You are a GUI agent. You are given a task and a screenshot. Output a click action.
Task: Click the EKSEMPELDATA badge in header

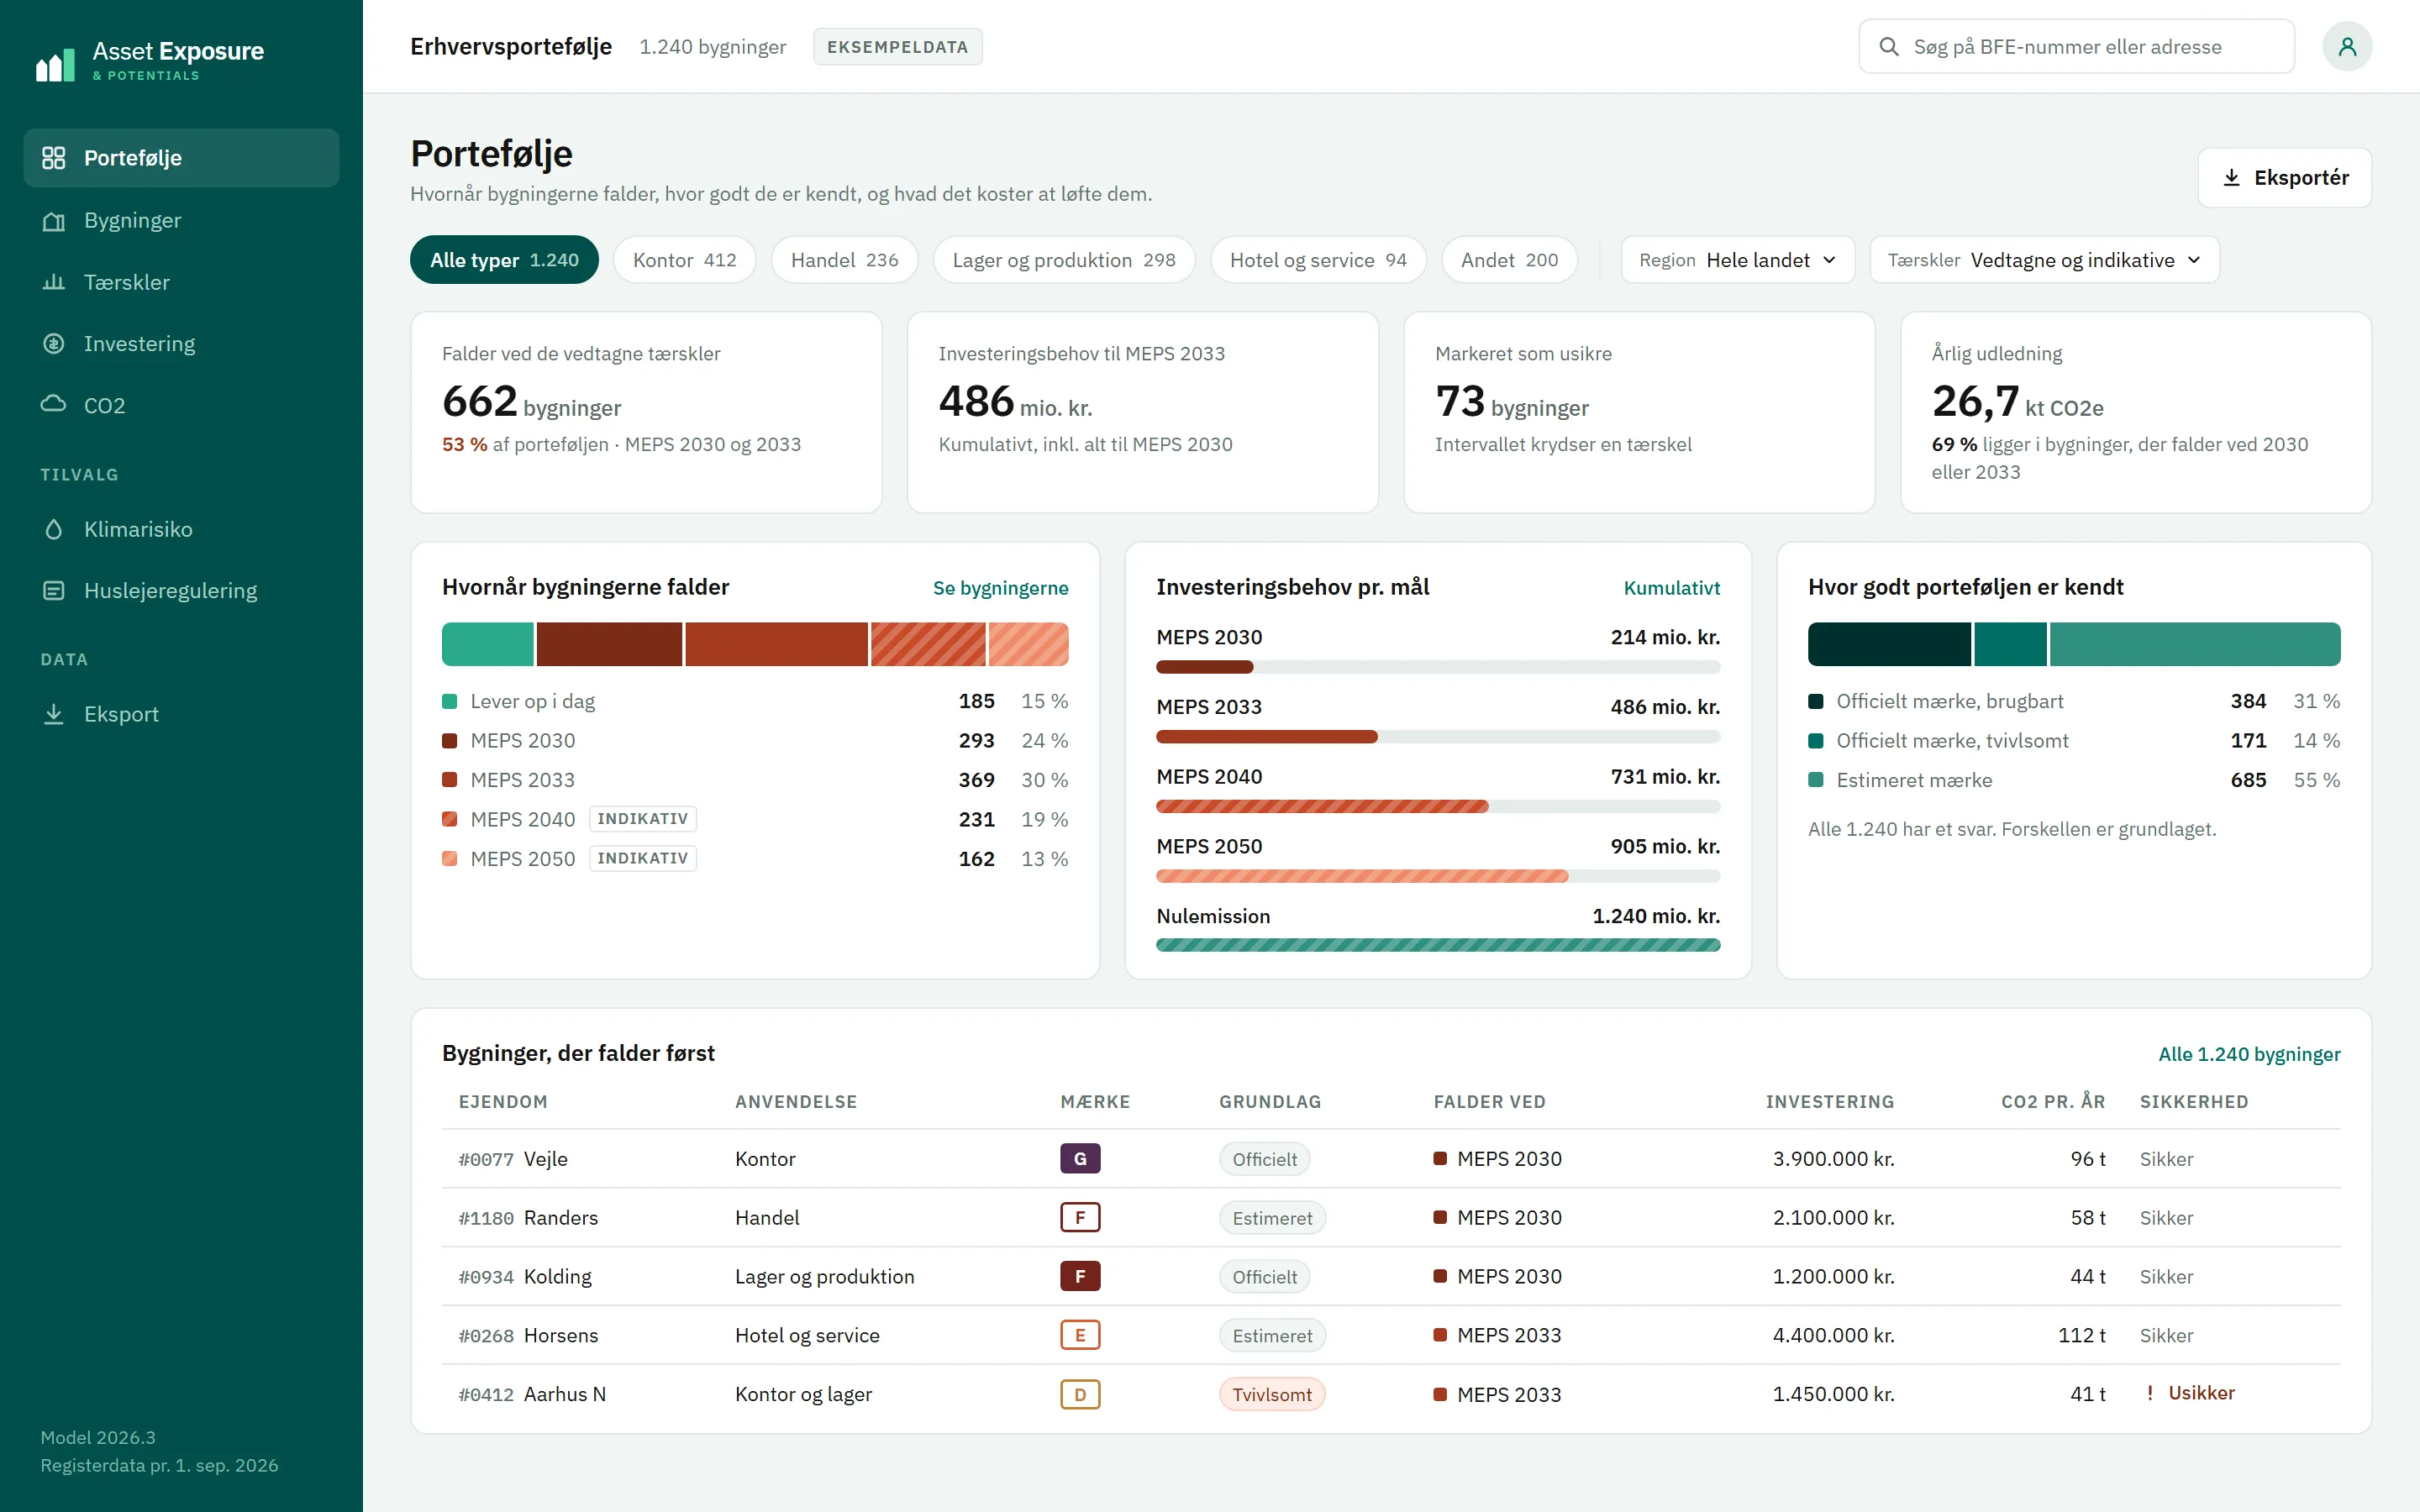pyautogui.click(x=897, y=47)
